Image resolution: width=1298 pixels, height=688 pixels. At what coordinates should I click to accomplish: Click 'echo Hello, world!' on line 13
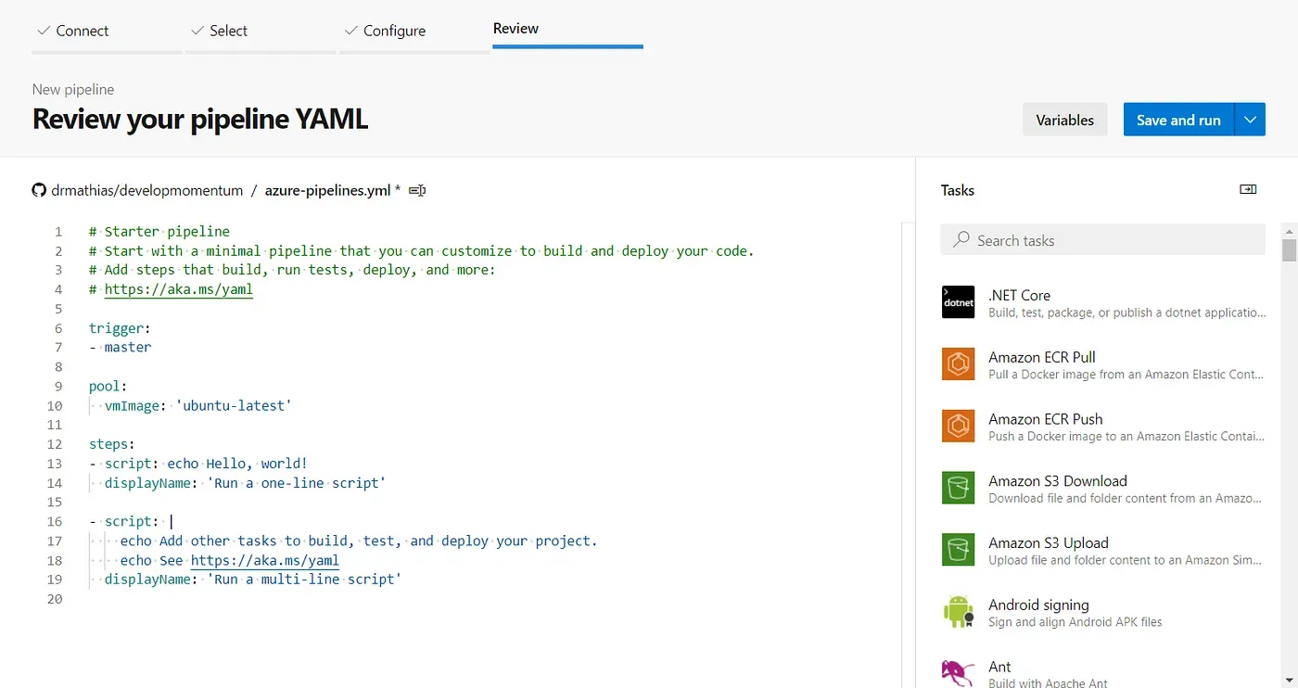point(237,464)
